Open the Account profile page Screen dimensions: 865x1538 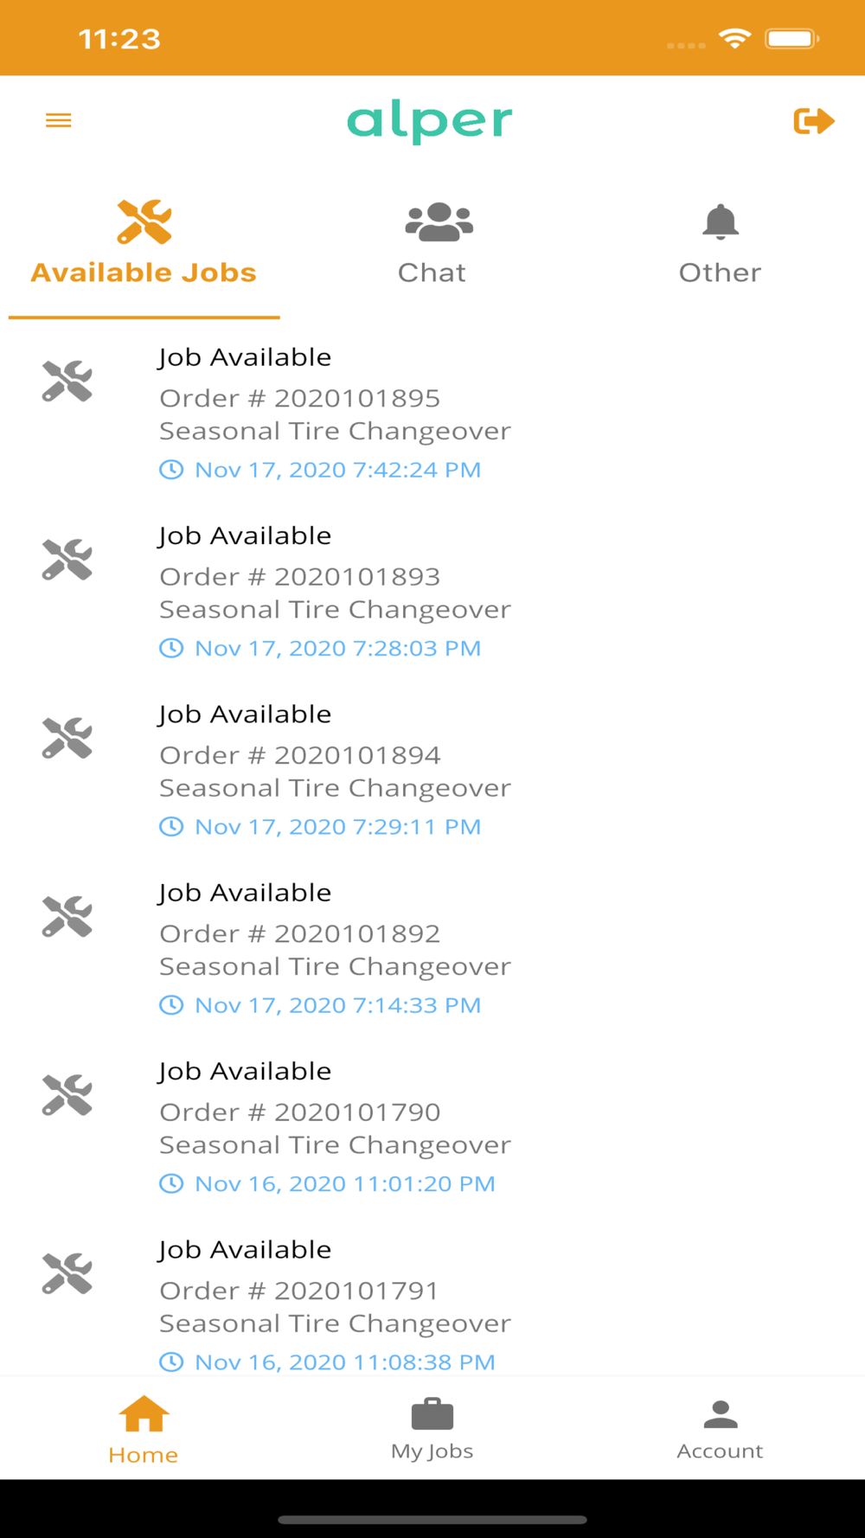coord(720,1429)
